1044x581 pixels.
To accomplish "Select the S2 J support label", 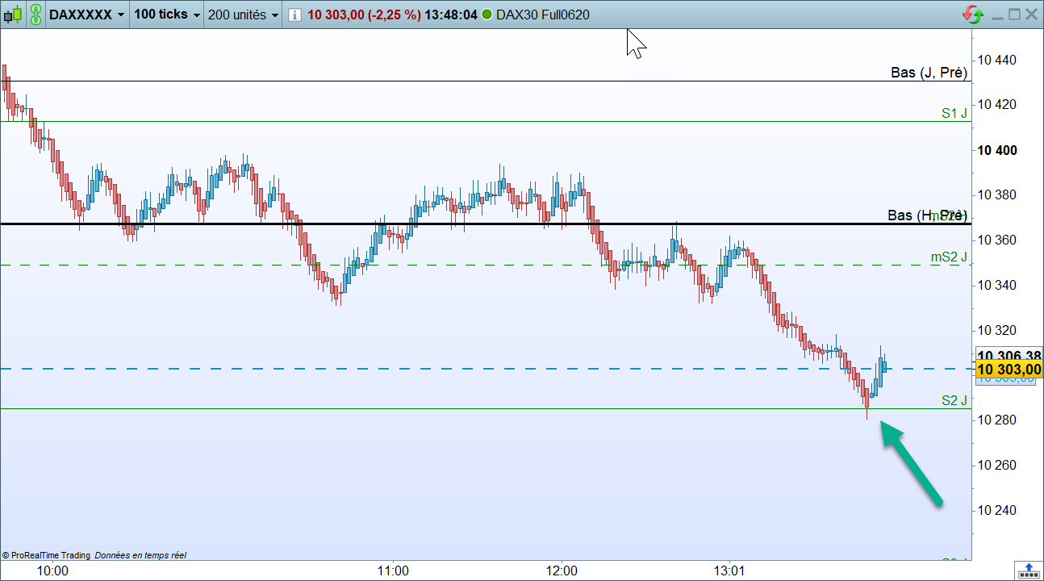I will pyautogui.click(x=954, y=400).
